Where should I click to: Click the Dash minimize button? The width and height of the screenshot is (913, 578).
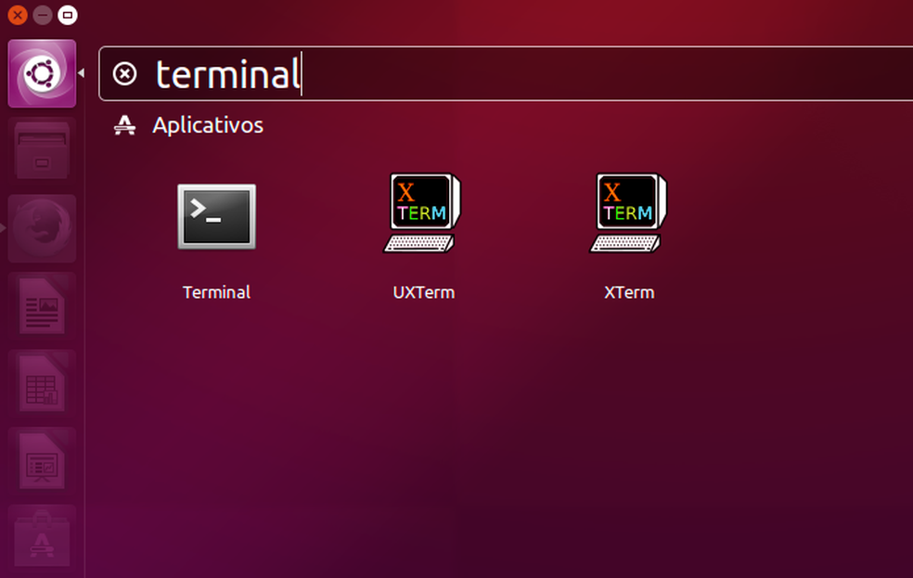click(x=43, y=15)
